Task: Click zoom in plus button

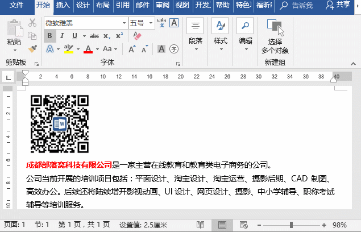Action: 324,225
